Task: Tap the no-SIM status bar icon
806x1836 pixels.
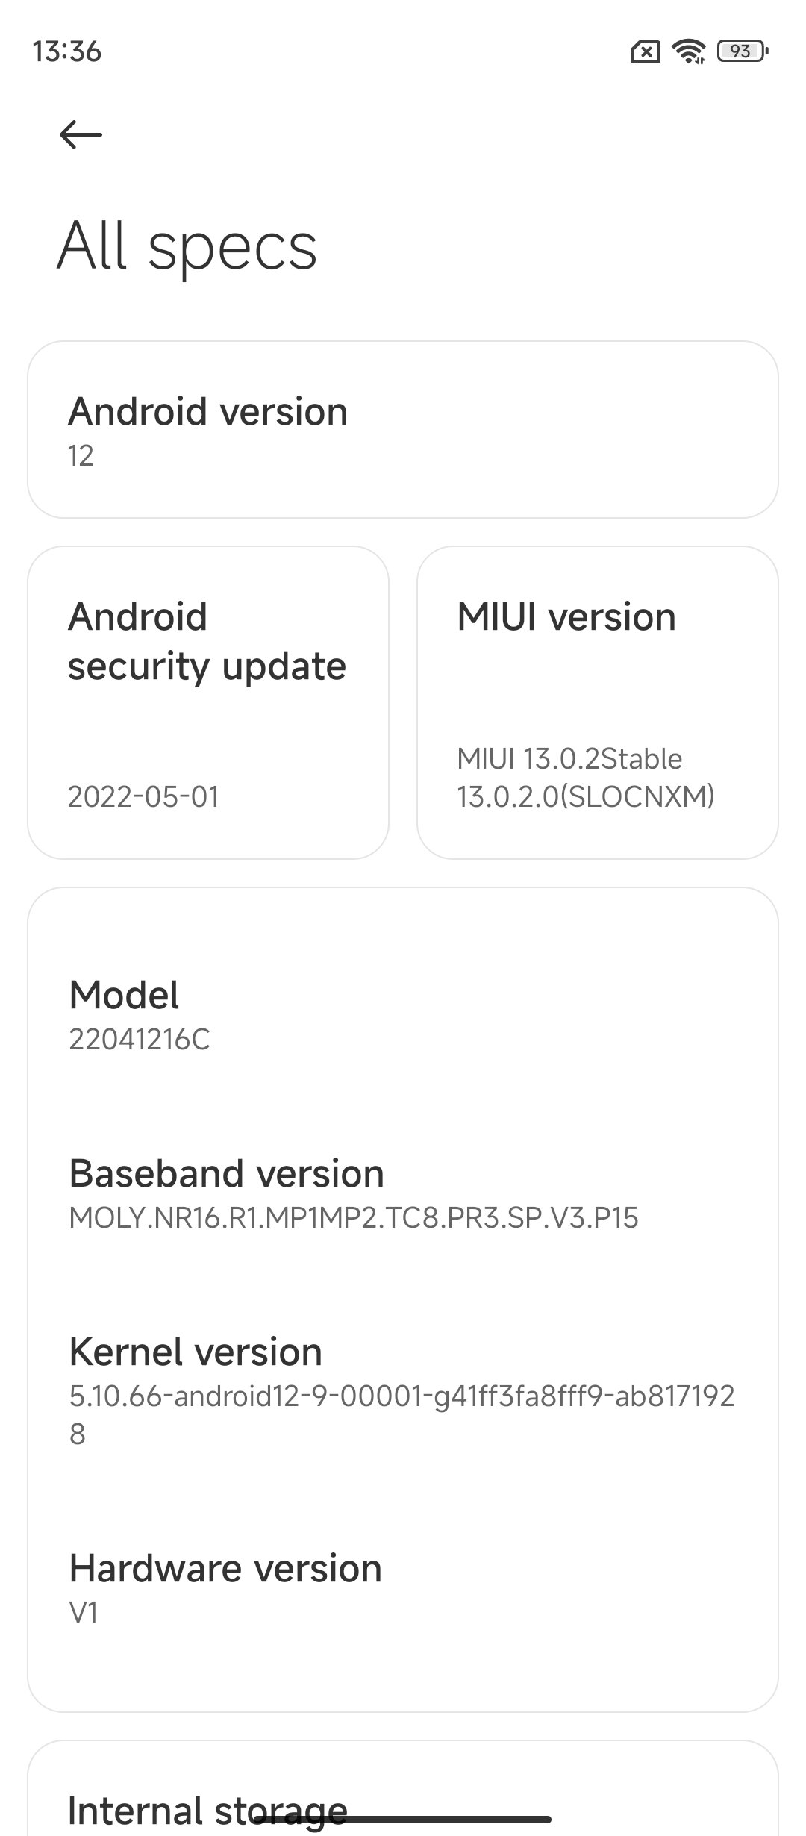Action: 645,52
